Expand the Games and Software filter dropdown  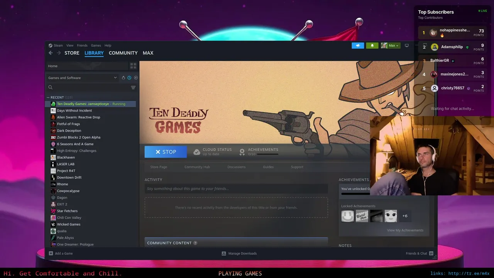(82, 78)
